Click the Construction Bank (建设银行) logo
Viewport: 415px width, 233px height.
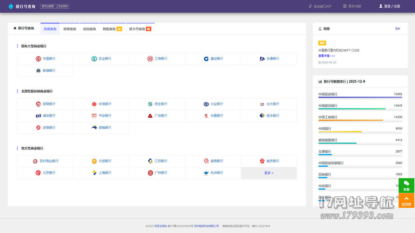(x=206, y=59)
